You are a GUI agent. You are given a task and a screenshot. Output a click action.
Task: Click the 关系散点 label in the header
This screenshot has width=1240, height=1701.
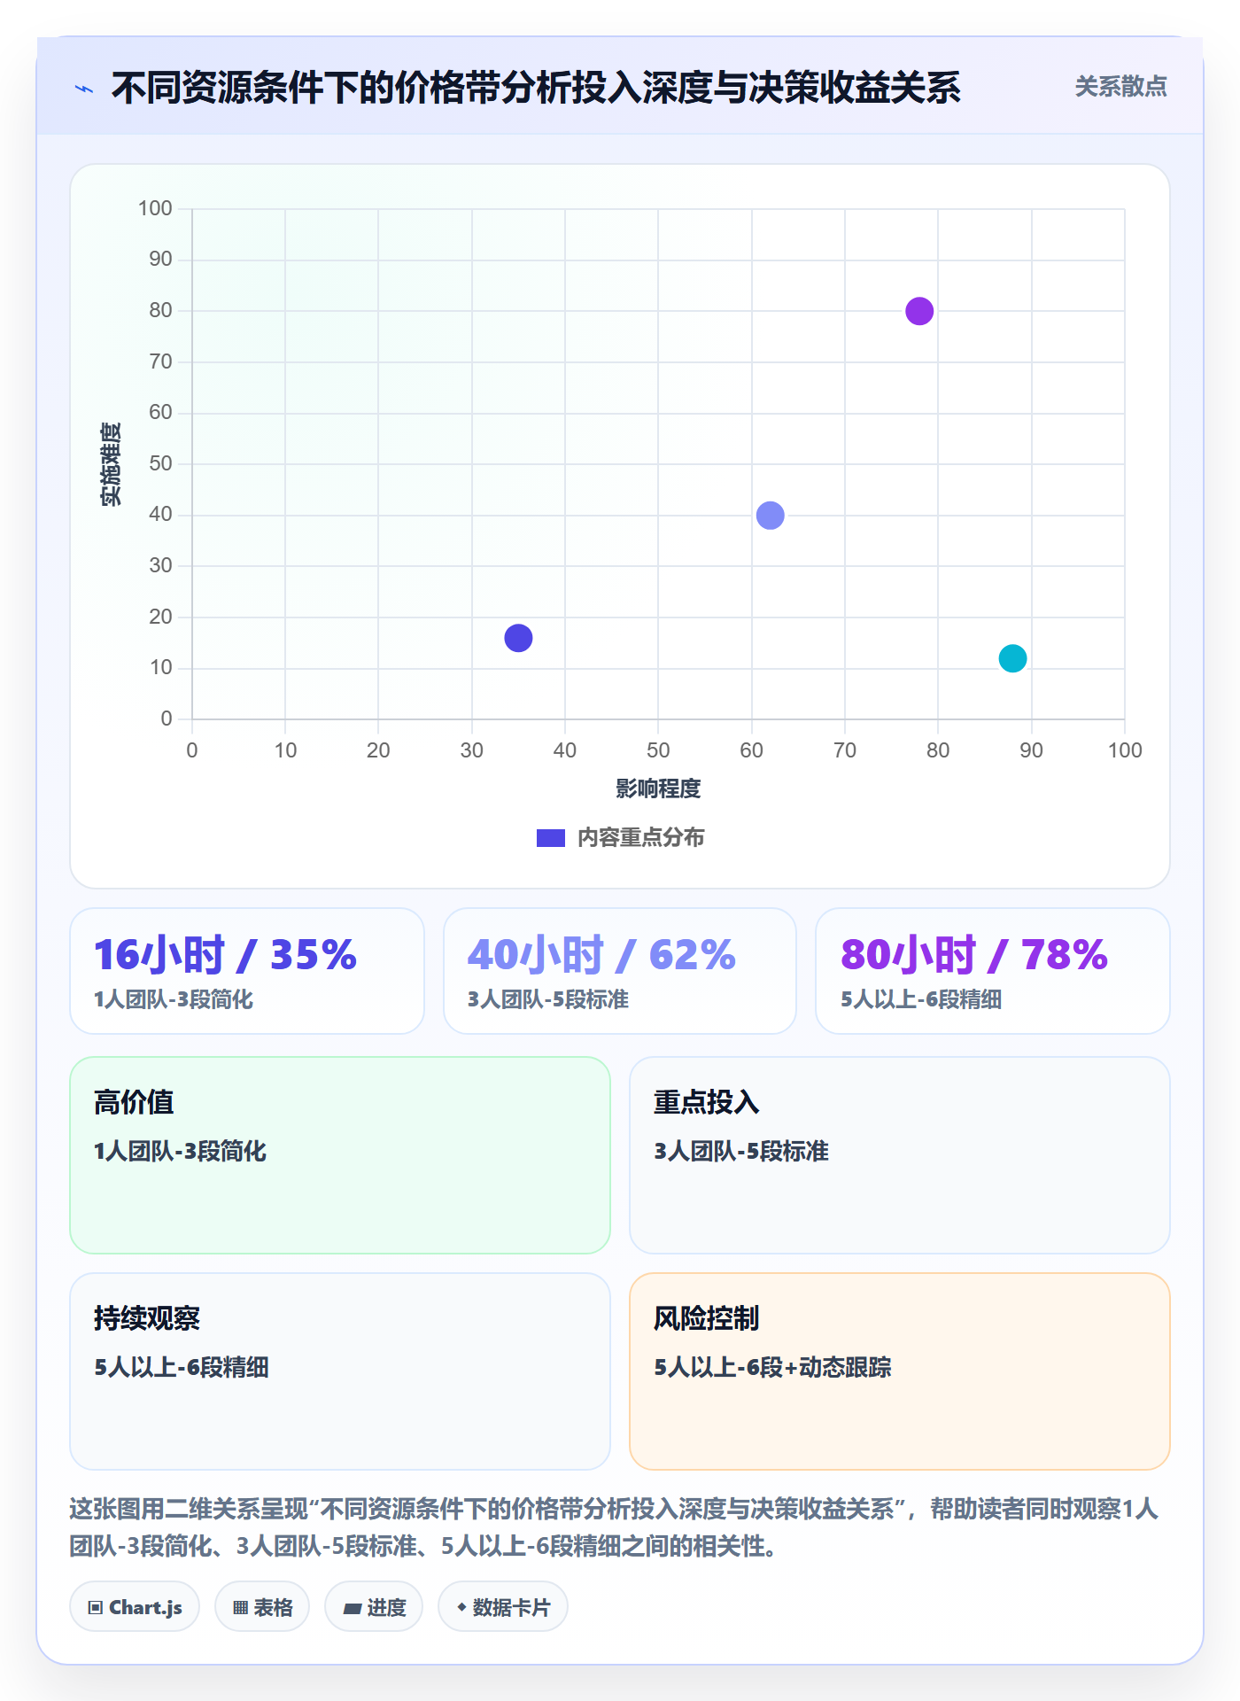1120,87
